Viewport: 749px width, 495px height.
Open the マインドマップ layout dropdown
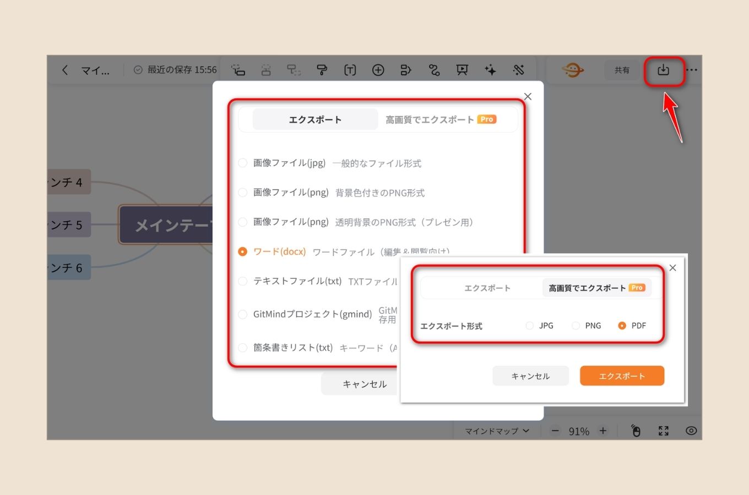tap(497, 431)
